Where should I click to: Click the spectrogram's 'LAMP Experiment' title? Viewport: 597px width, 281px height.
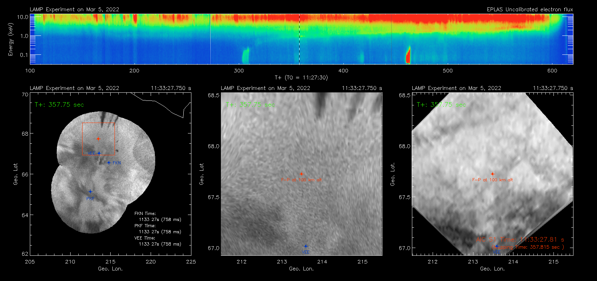pyautogui.click(x=74, y=9)
